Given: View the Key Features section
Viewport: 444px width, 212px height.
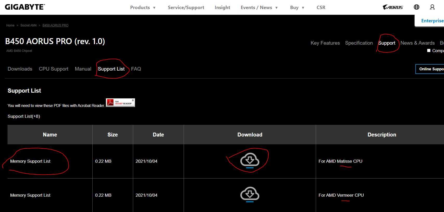Looking at the screenshot, I should coord(325,43).
